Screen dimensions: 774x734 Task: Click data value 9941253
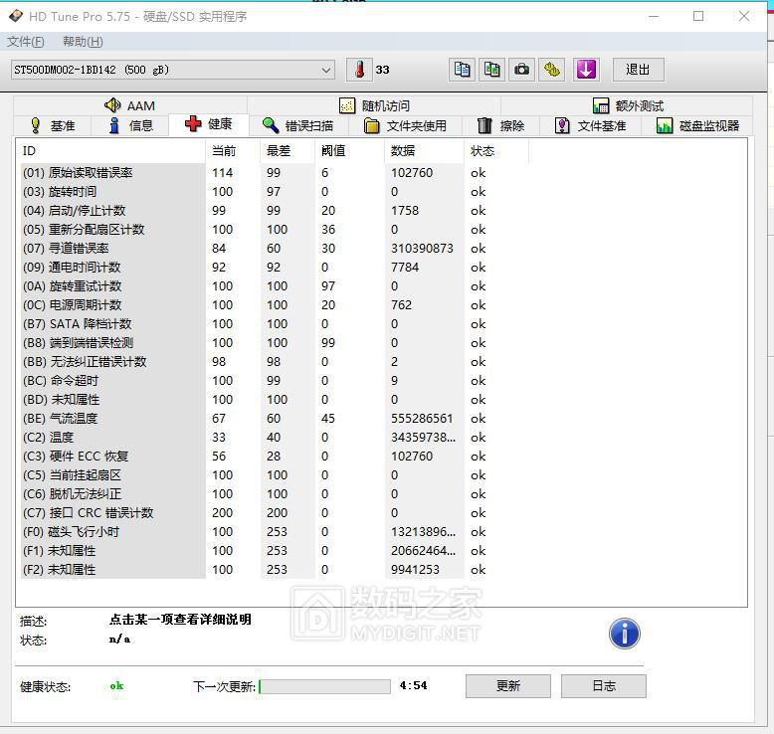[415, 570]
